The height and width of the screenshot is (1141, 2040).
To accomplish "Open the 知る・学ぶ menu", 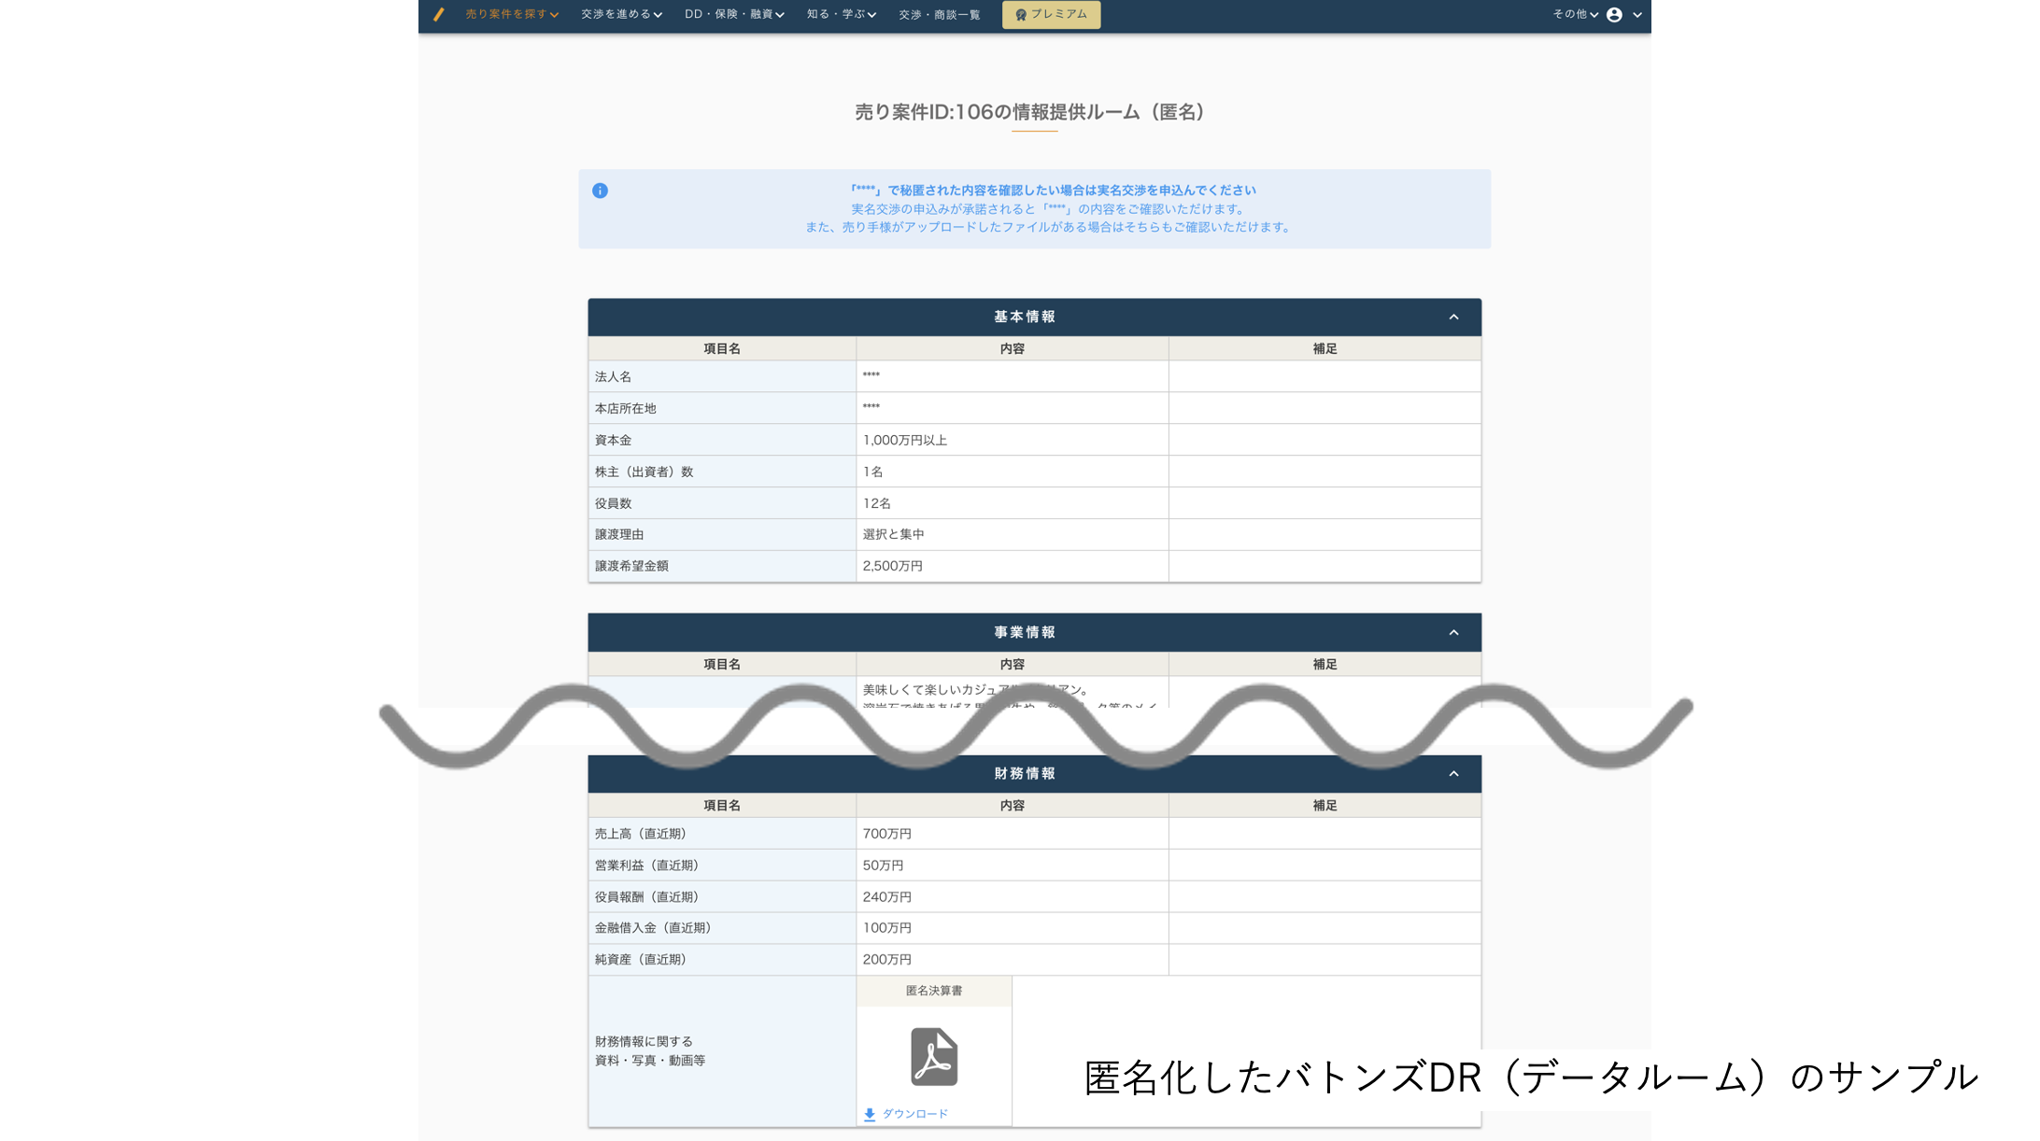I will point(841,14).
